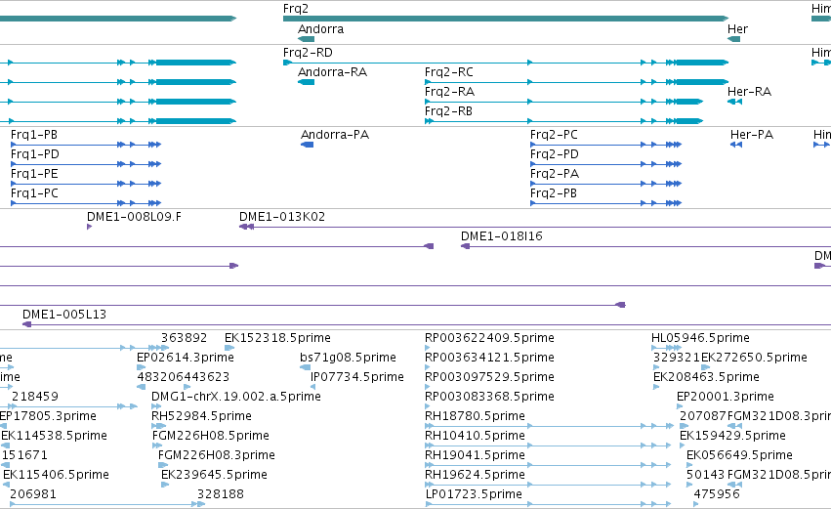Select the EK056649.5prime EST label
This screenshot has height=509, width=831.
click(739, 455)
